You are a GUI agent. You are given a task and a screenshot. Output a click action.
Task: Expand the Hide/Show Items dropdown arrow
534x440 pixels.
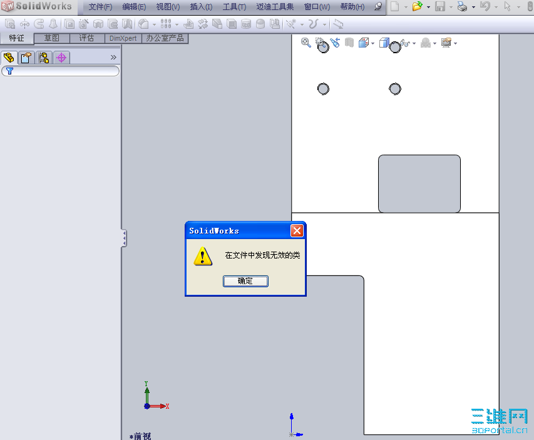coord(414,43)
